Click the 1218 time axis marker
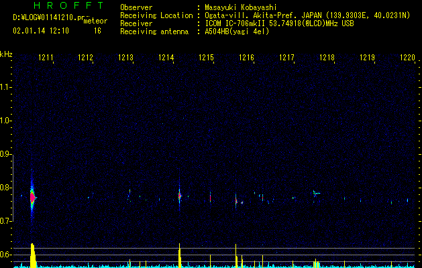Image resolution: width=422 pixels, height=268 pixels. [327, 58]
